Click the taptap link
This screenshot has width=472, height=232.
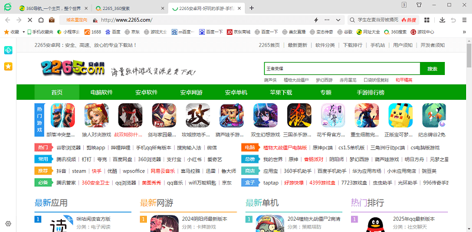pos(271,183)
